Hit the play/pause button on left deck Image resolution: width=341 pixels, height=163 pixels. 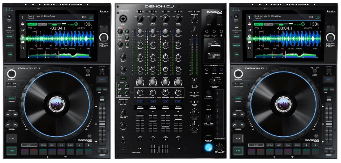[11, 151]
